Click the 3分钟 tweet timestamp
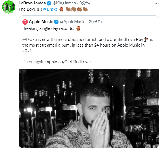 [x=85, y=3]
